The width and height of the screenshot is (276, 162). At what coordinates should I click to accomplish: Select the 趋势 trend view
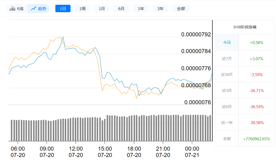pos(39,9)
